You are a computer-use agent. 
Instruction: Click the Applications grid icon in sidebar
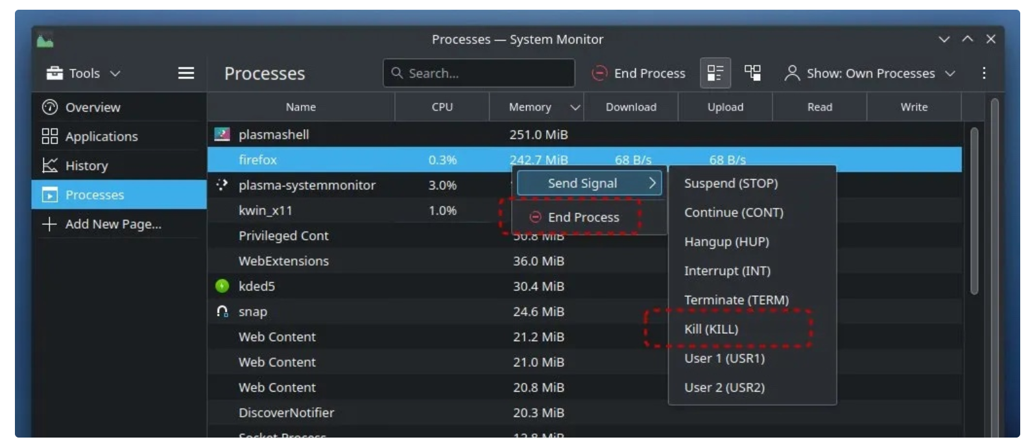50,136
